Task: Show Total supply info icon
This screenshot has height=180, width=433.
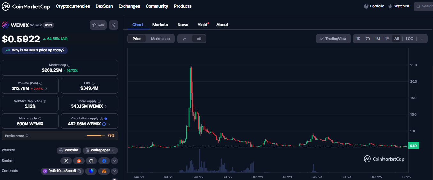Action: tap(99, 101)
